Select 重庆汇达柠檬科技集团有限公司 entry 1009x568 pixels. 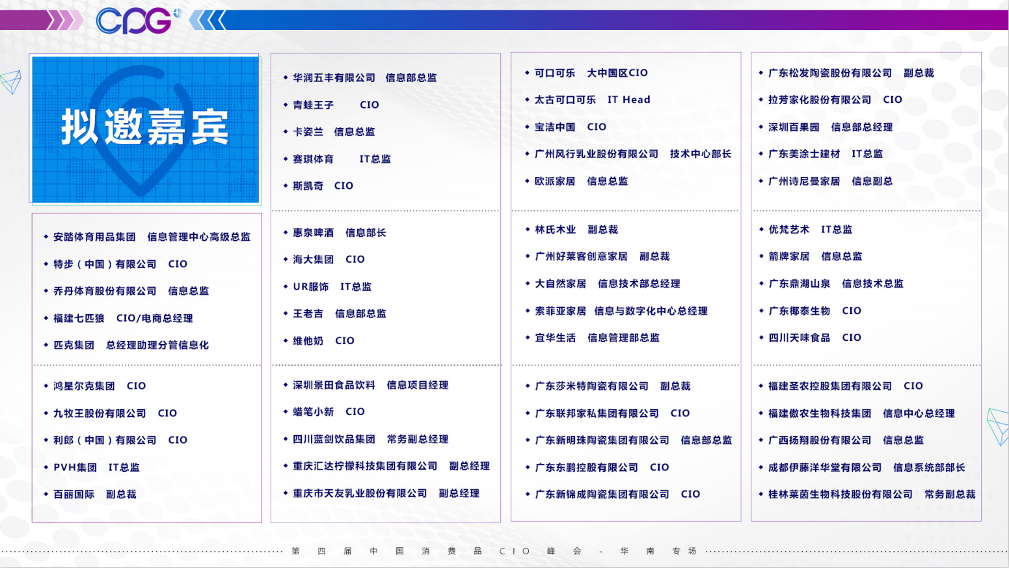tap(391, 466)
